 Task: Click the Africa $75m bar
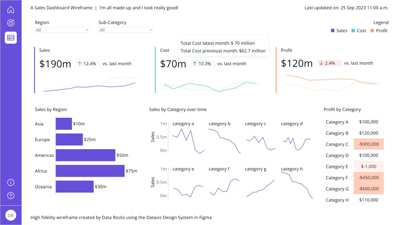pos(90,171)
